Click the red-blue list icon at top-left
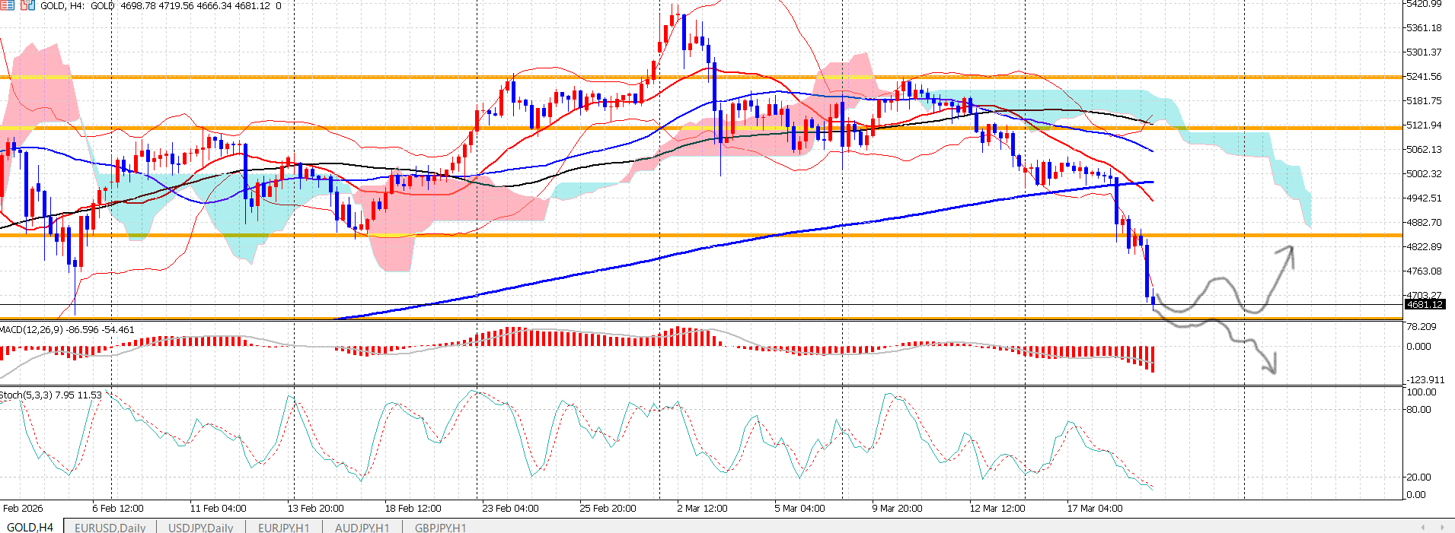 tap(7, 5)
